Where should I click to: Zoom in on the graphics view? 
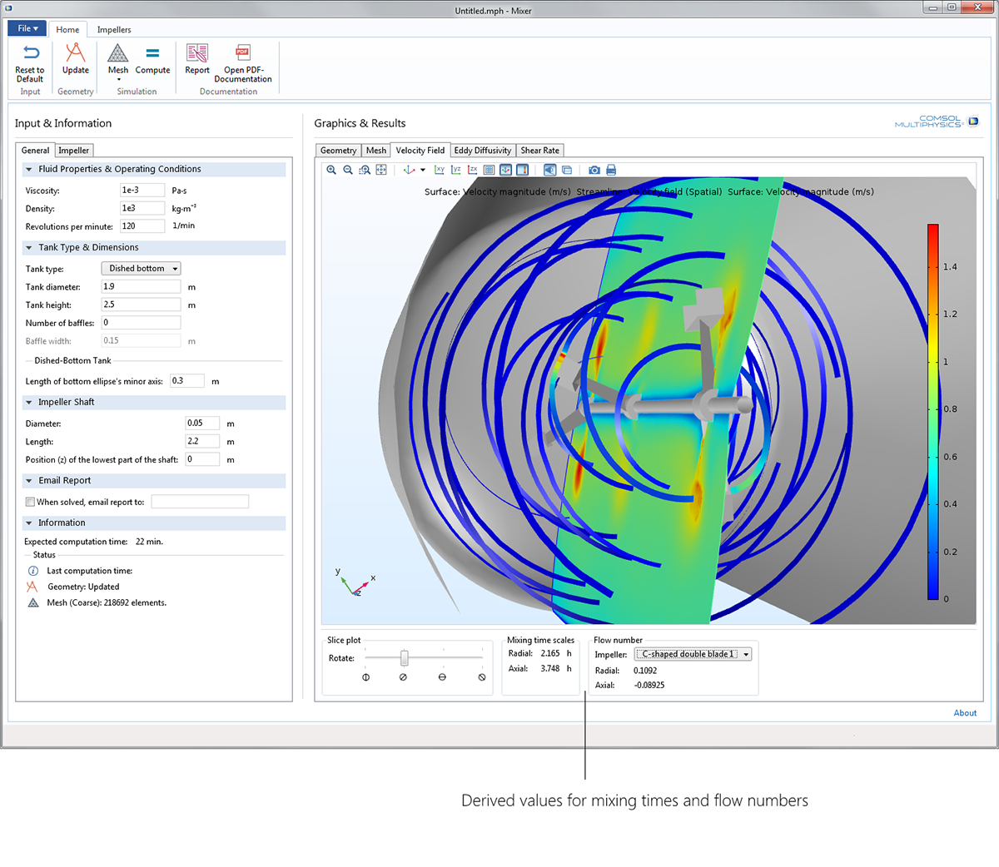tap(331, 170)
